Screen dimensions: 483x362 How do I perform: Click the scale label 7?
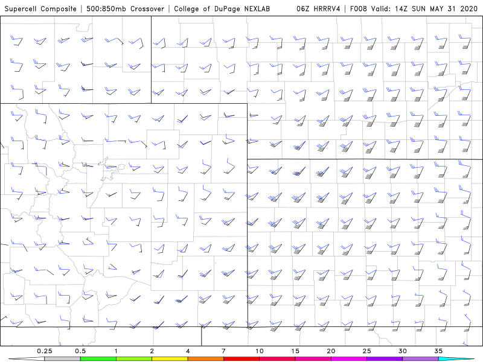(223, 351)
